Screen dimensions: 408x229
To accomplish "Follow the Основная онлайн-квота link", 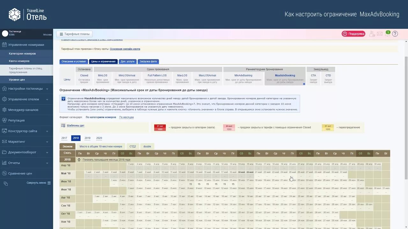I will (125, 49).
